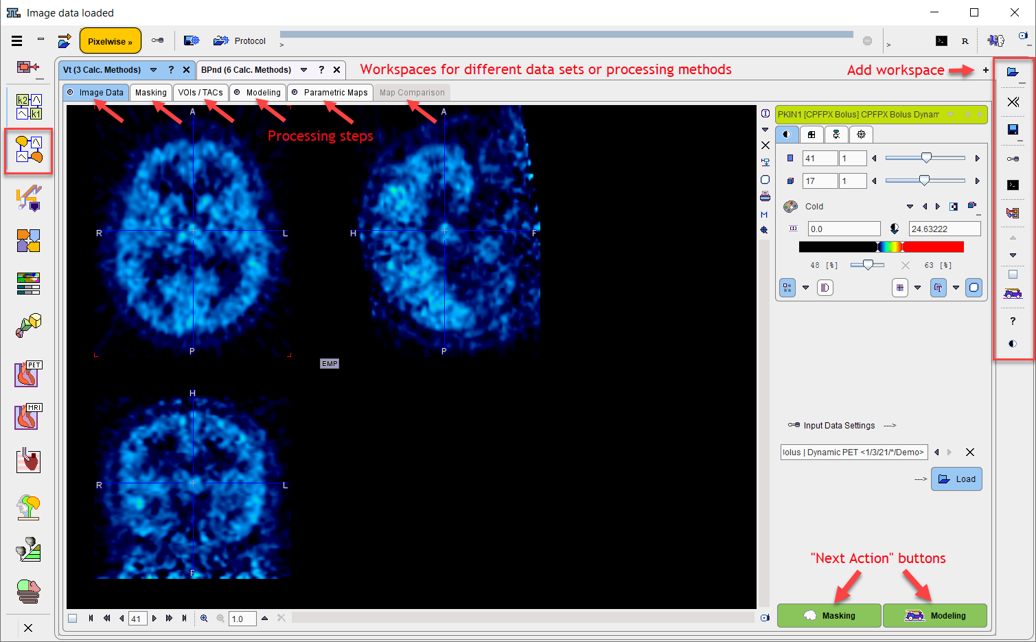Expand the dropdown next to the cursor readout button
Viewport: 1036px width, 642px height.
[x=956, y=288]
